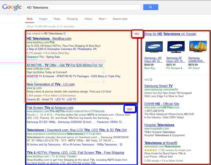Screen dimensions: 211x165
Task: Open Shop for HD Televisions on Google link
Action: point(170,34)
